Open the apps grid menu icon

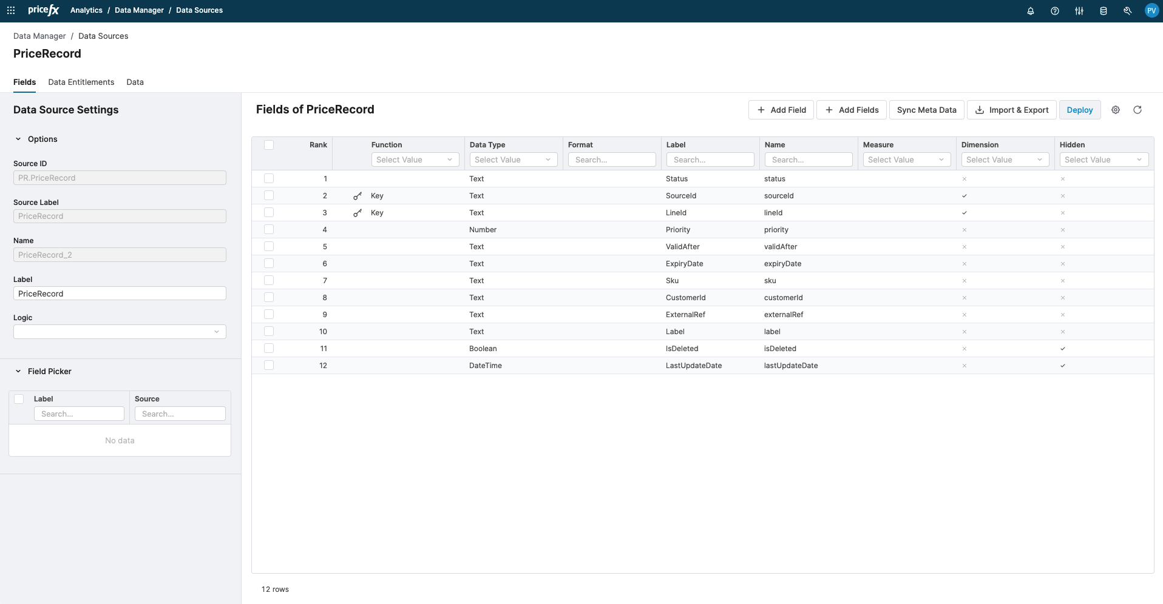(11, 10)
